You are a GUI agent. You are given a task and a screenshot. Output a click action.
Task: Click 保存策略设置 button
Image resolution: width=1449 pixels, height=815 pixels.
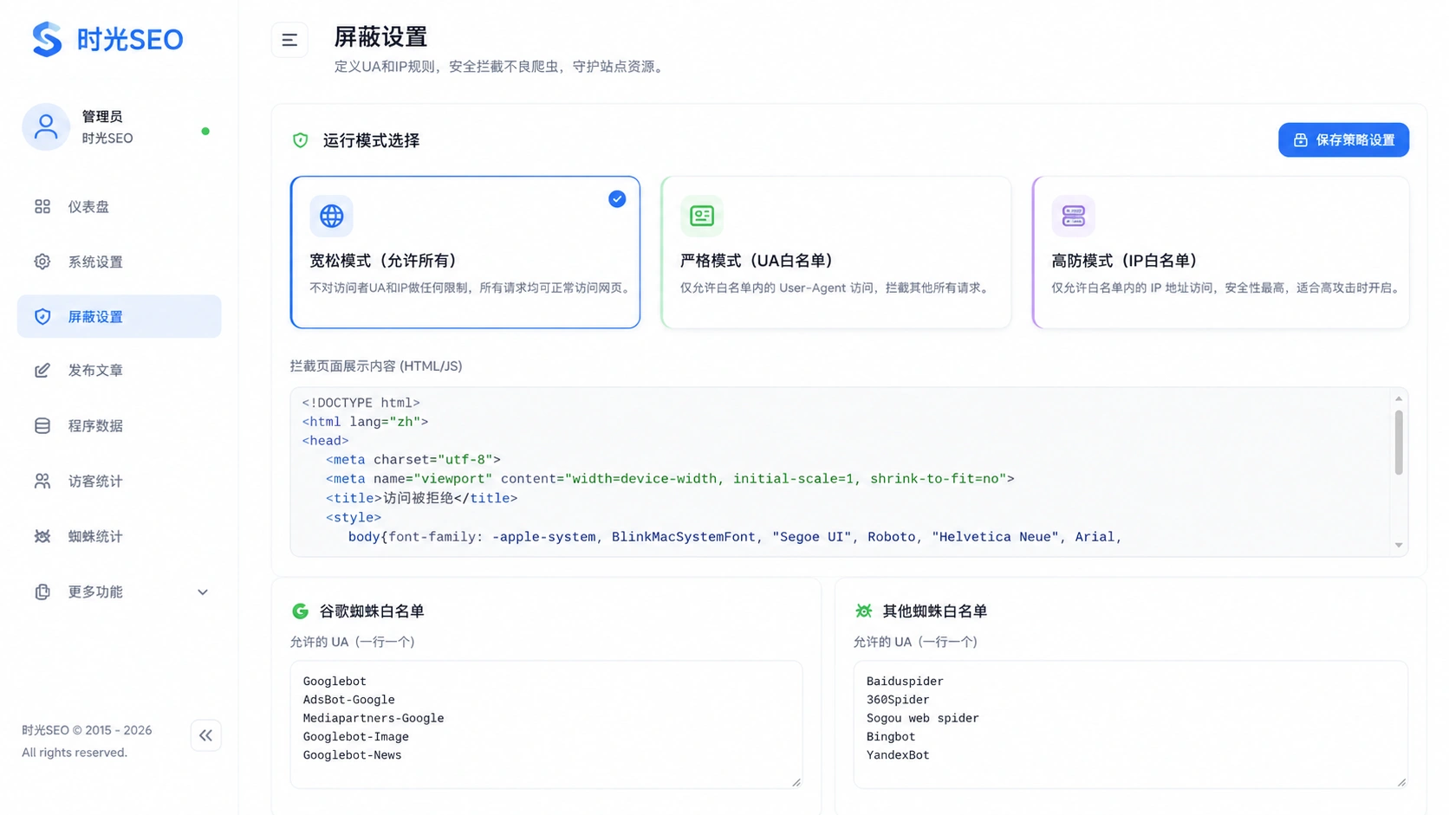(x=1343, y=139)
